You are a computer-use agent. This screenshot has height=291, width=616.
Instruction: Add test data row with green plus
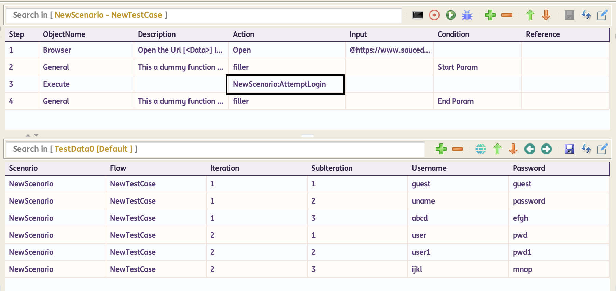(x=441, y=149)
